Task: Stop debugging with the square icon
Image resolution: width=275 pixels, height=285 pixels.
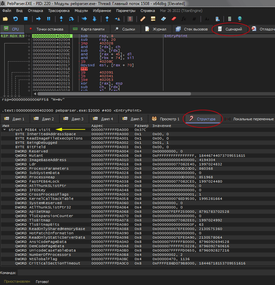Action: 26,19
